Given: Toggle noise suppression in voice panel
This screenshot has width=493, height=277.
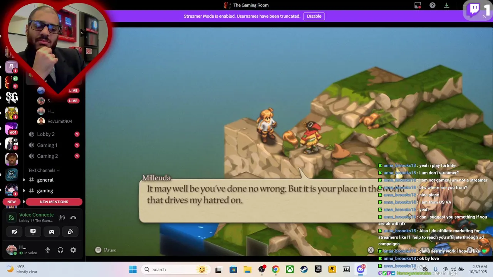Looking at the screenshot, I should [x=62, y=218].
